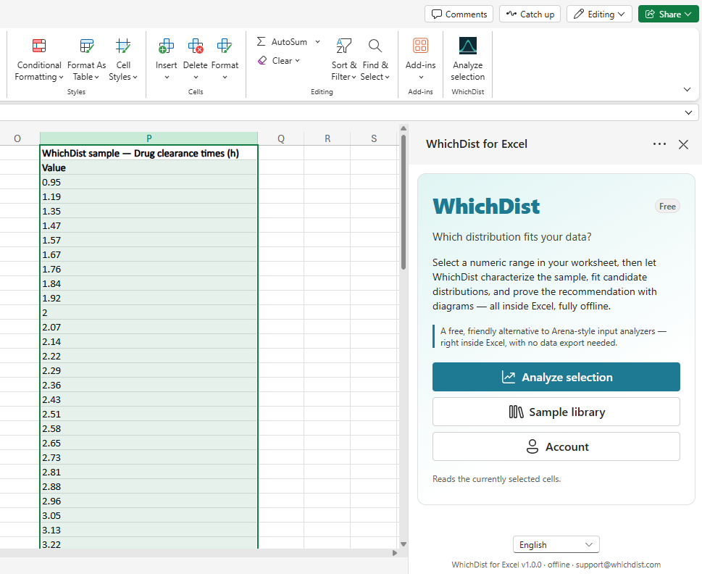
Task: Select column O header
Action: 17,138
